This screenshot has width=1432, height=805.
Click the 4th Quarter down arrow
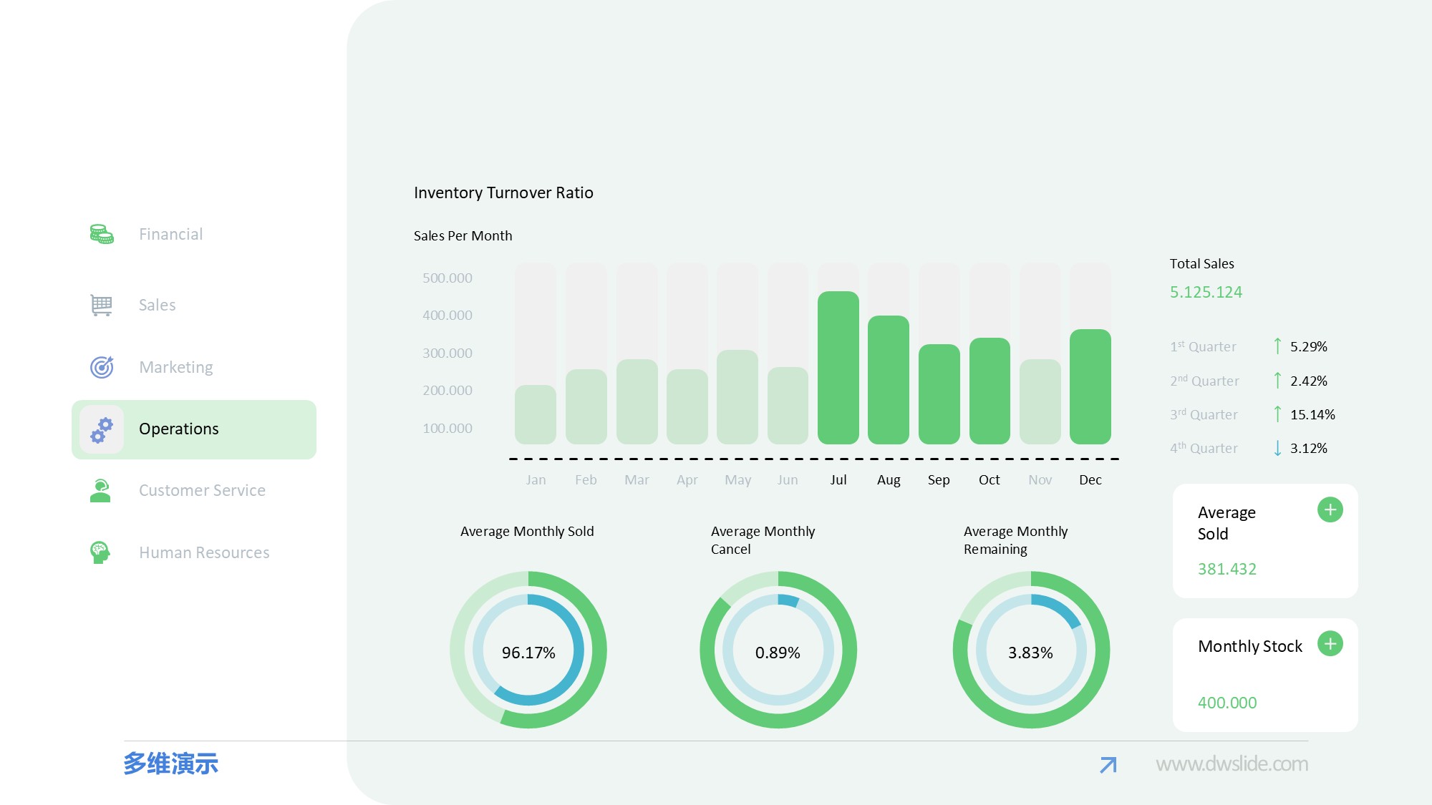[x=1277, y=449]
